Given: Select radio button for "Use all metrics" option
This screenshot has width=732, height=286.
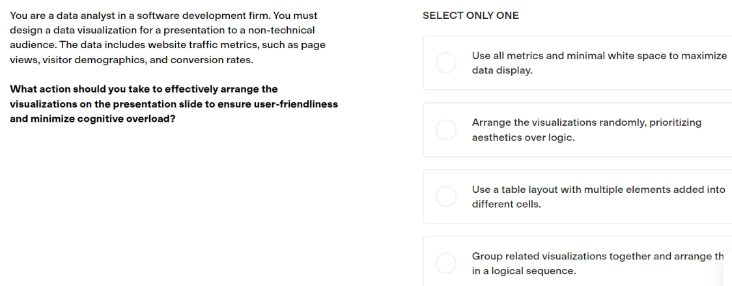Looking at the screenshot, I should click(446, 63).
